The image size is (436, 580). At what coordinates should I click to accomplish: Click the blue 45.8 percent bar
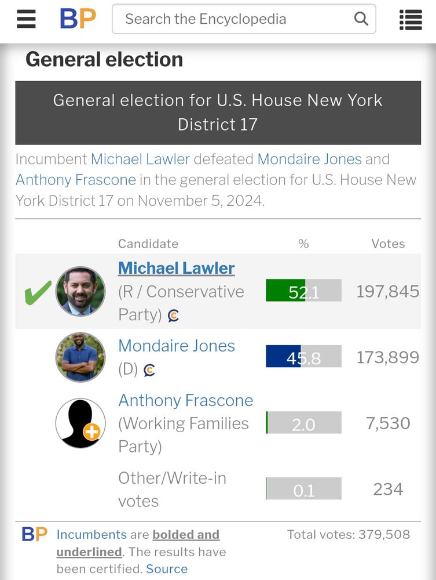tap(303, 356)
